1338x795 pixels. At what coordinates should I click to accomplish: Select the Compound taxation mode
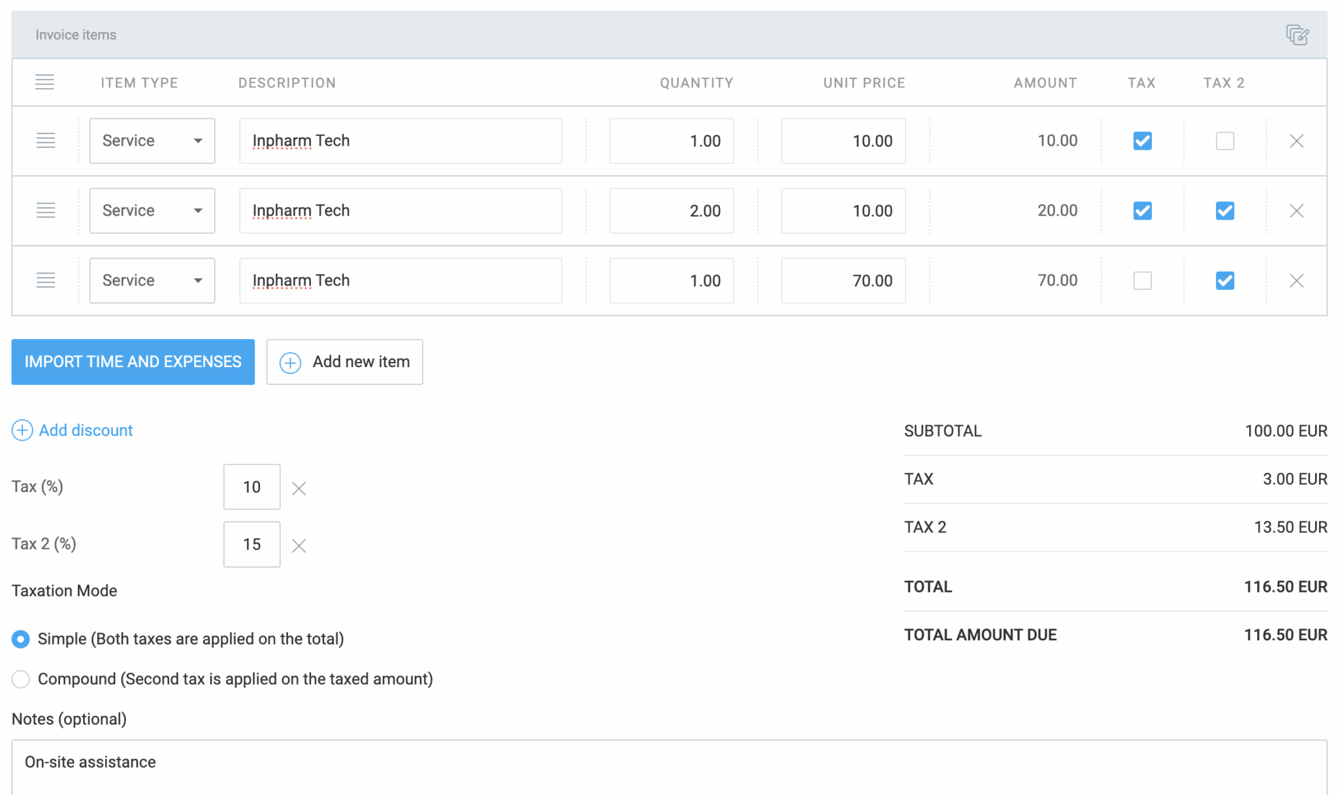click(x=20, y=679)
